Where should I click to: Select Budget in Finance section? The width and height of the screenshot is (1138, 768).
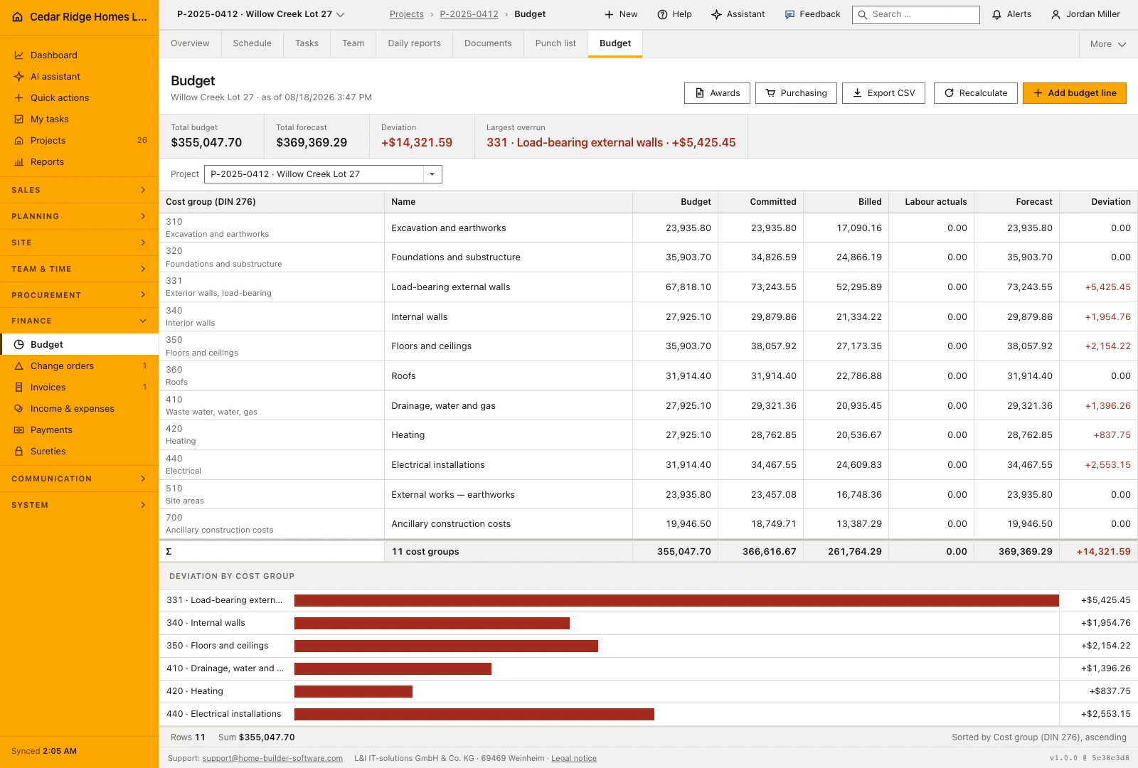tap(79, 344)
